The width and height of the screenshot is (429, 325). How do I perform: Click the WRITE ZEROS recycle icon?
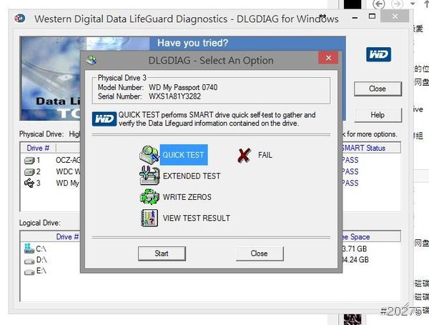(x=149, y=197)
